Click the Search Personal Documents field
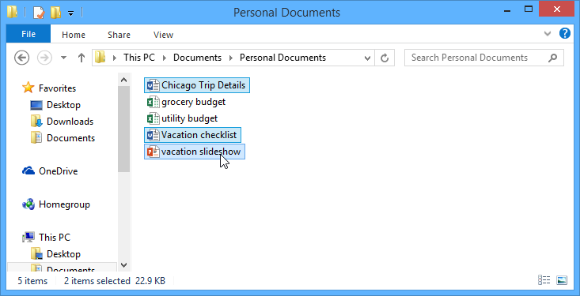The image size is (580, 296). pos(484,58)
